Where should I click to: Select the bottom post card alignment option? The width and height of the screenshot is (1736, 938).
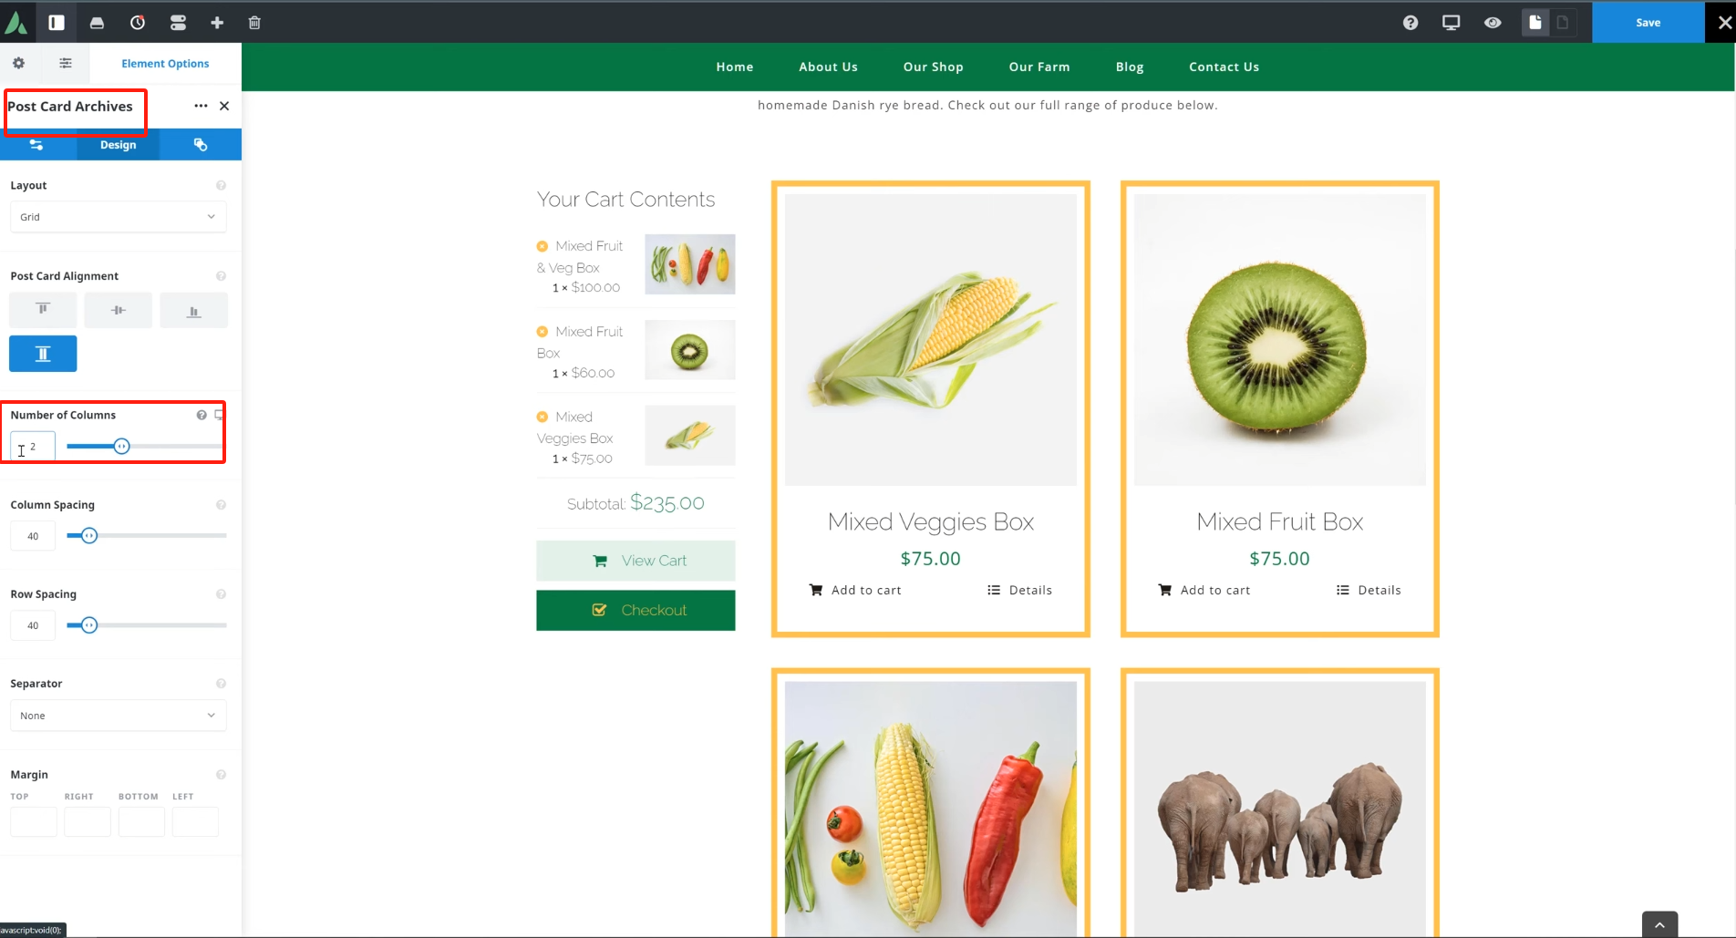[193, 310]
